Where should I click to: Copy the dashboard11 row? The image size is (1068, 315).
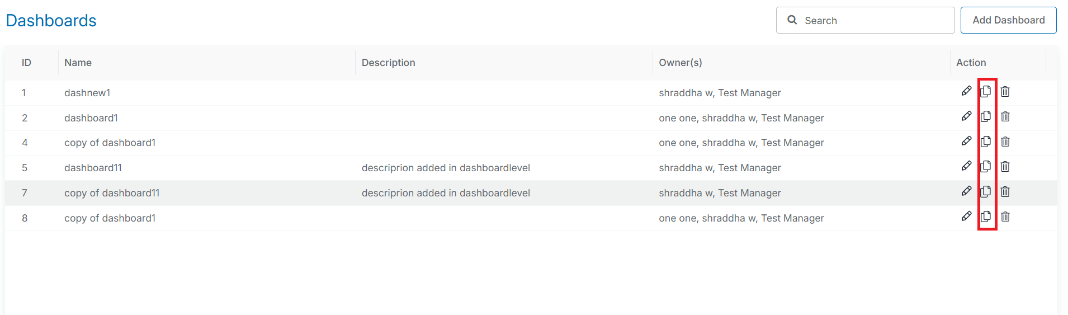coord(986,166)
